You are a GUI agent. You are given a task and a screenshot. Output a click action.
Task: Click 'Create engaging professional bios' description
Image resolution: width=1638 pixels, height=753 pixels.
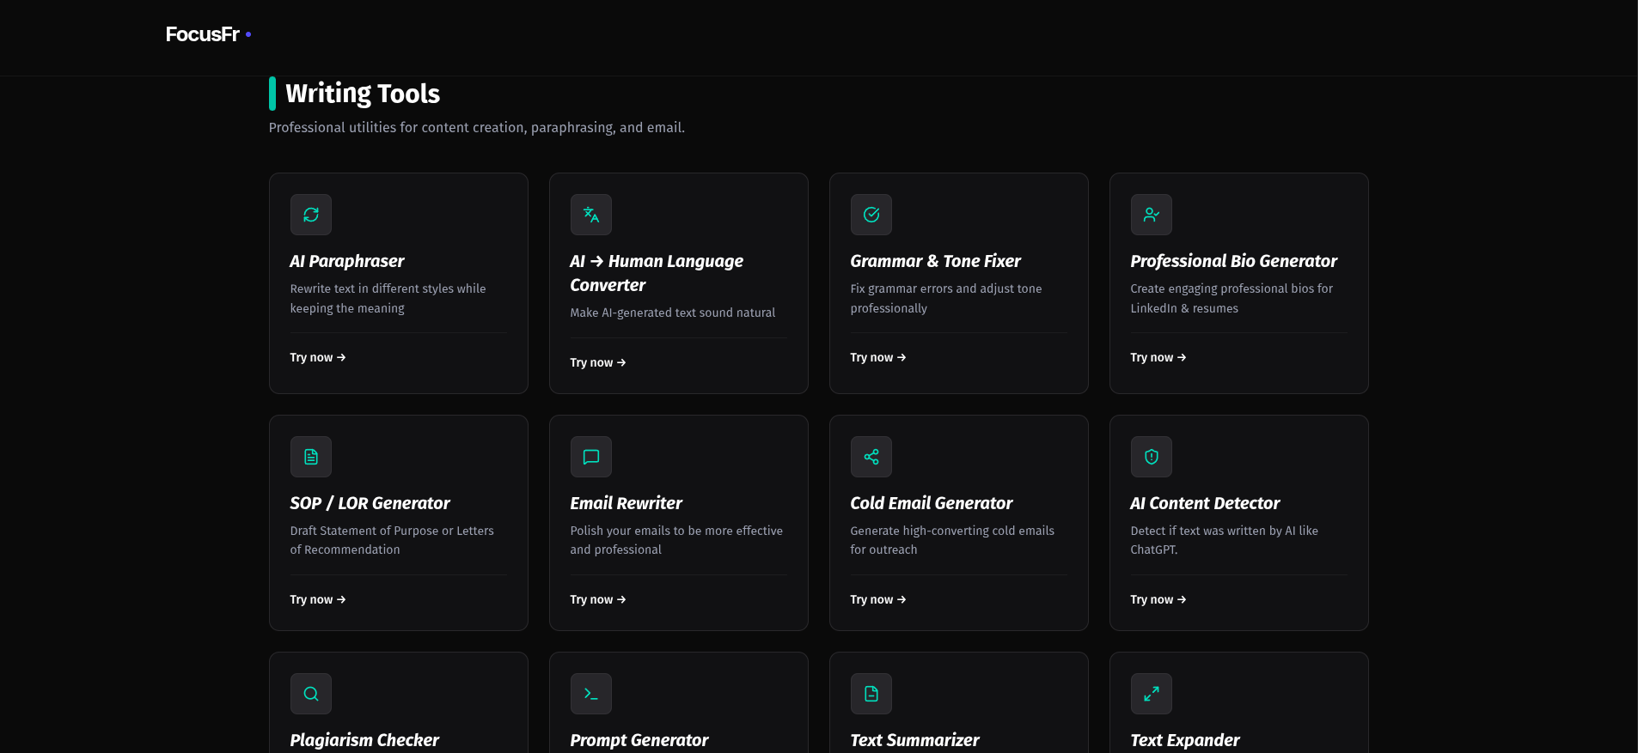click(x=1232, y=299)
